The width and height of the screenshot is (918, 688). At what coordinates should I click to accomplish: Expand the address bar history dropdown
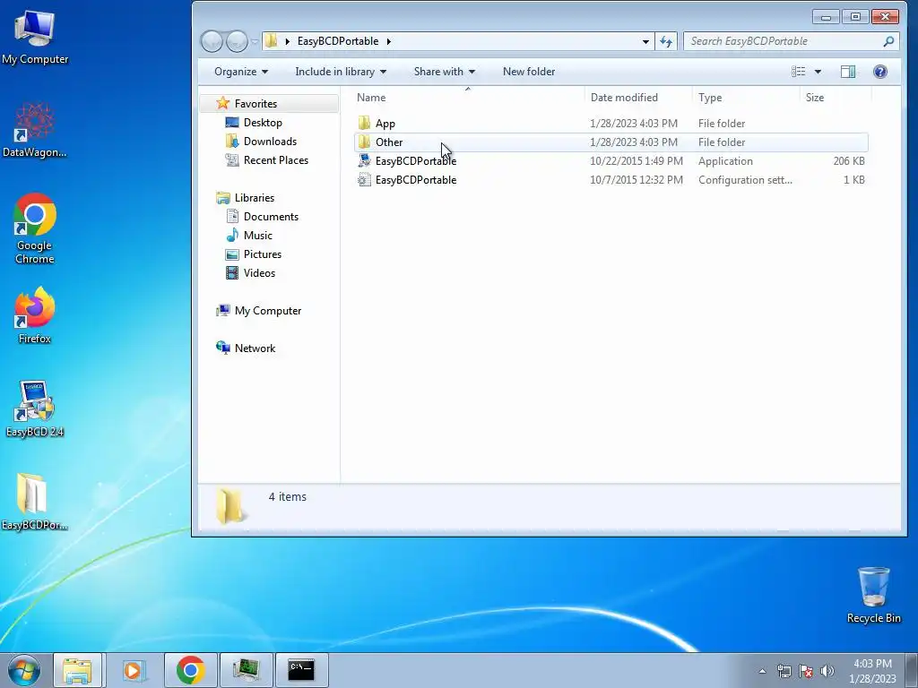[645, 41]
